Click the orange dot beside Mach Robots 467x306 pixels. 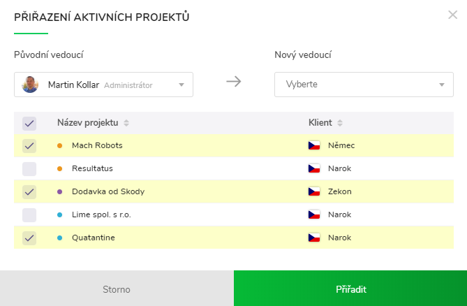click(x=59, y=145)
